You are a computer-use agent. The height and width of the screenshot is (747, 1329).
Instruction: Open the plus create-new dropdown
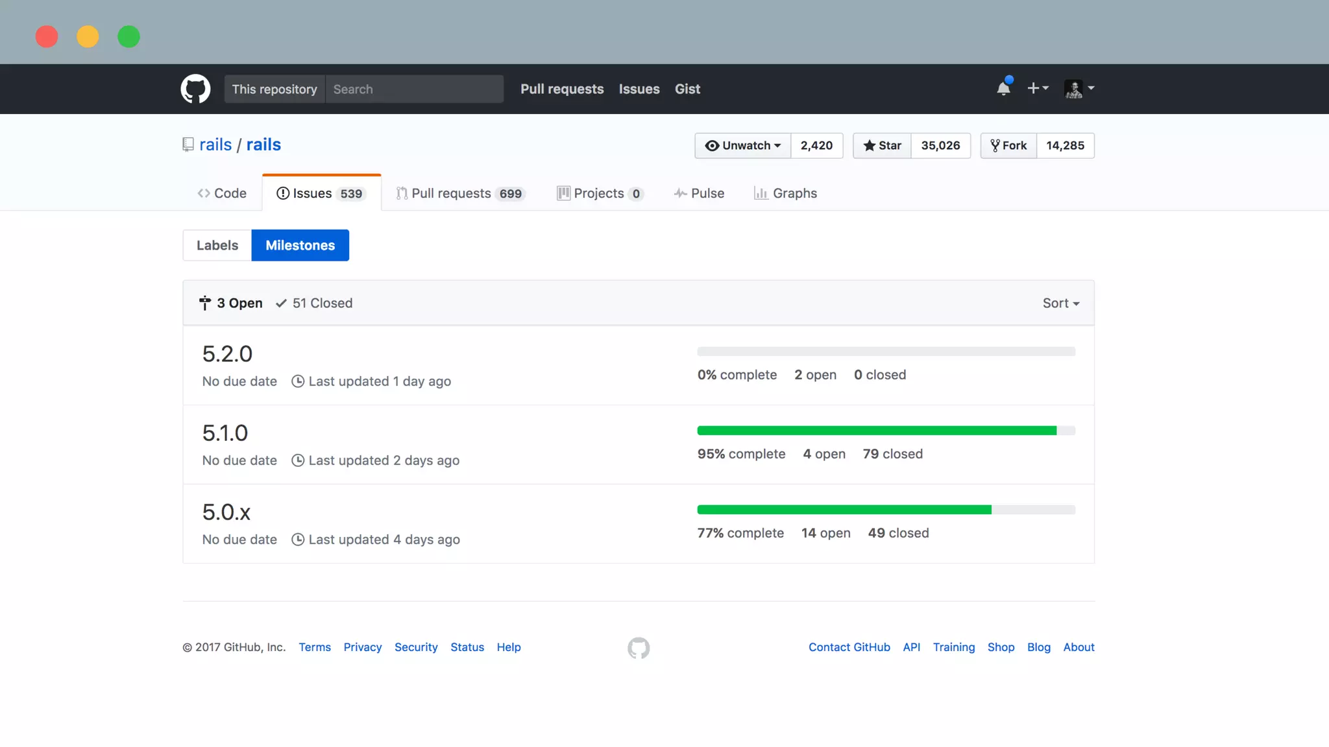(1037, 88)
